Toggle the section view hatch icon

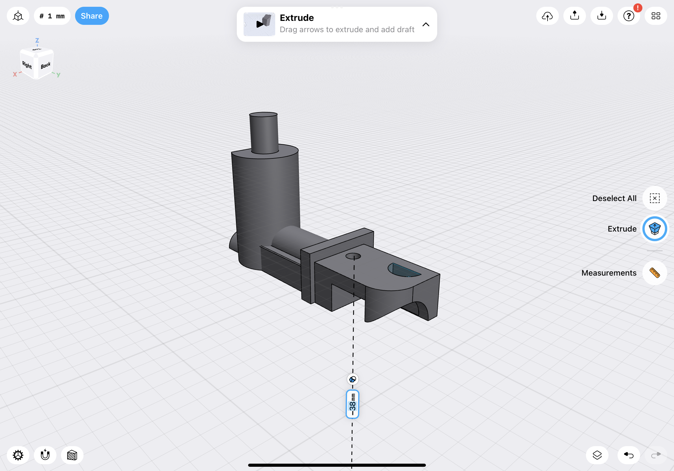pos(72,455)
